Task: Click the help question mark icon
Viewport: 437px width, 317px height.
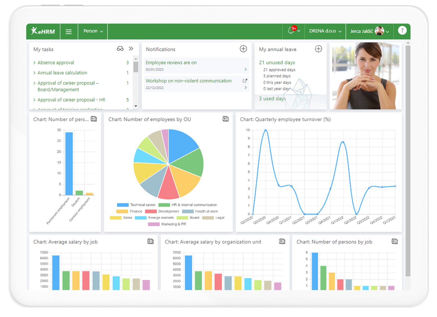Action: (402, 30)
